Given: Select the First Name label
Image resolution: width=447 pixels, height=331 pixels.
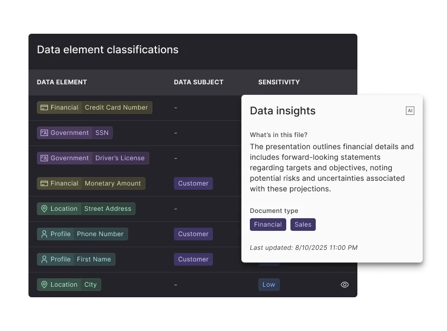Looking at the screenshot, I should (x=94, y=259).
